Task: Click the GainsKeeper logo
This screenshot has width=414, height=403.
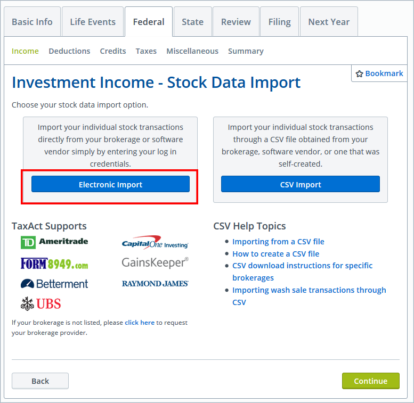Action: 155,262
